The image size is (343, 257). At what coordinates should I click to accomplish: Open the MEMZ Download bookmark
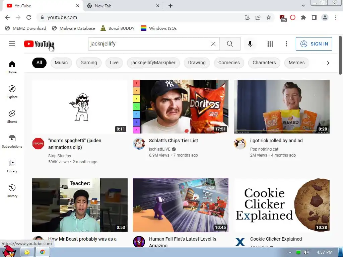(25, 28)
